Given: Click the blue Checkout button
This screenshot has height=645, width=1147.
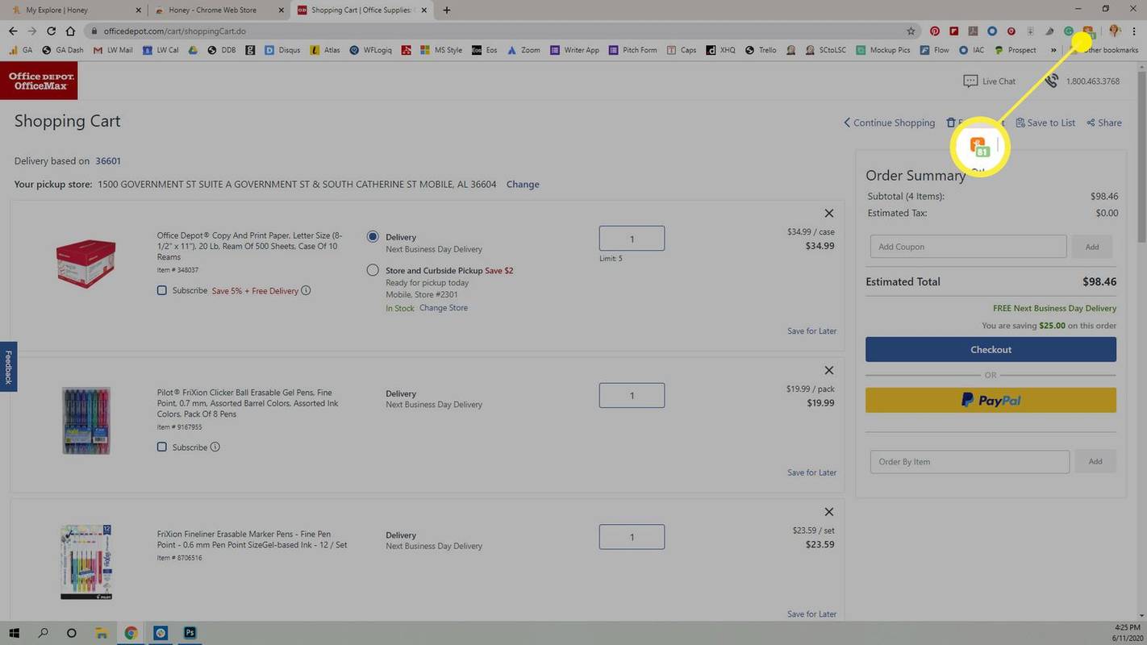Looking at the screenshot, I should tap(991, 349).
